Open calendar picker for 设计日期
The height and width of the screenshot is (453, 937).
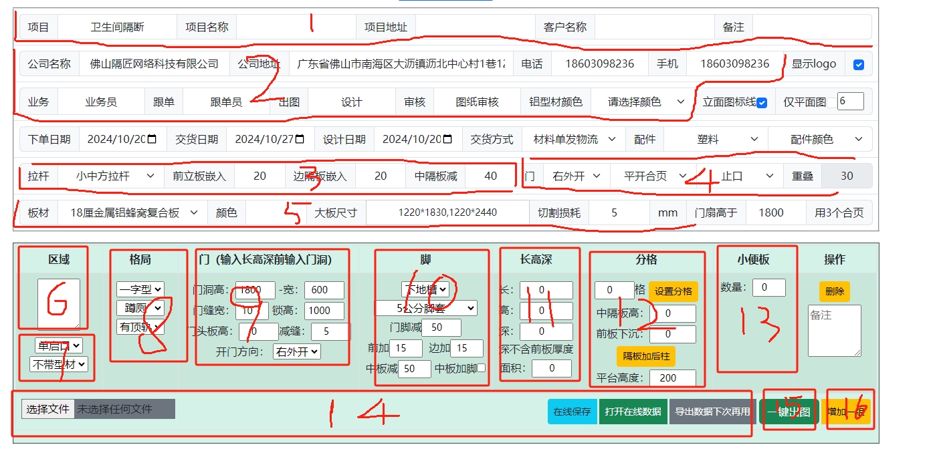(447, 139)
